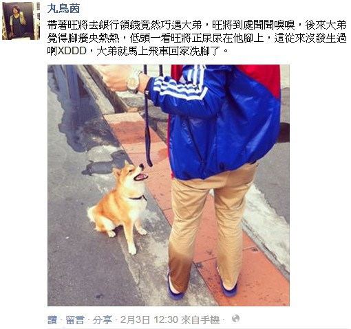351x329 pixels.
Task: Click the wristwatch in the photo
Action: click(134, 81)
